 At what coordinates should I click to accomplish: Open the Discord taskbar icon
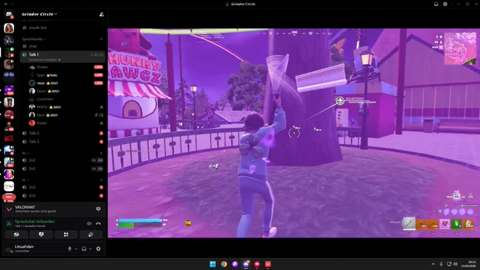[x=246, y=264]
